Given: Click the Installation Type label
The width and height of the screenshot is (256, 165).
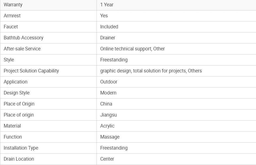Looking at the screenshot, I should (21, 148).
